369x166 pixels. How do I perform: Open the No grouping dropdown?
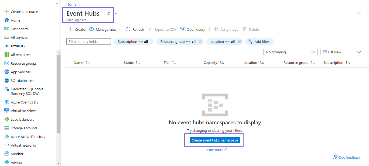(290, 52)
